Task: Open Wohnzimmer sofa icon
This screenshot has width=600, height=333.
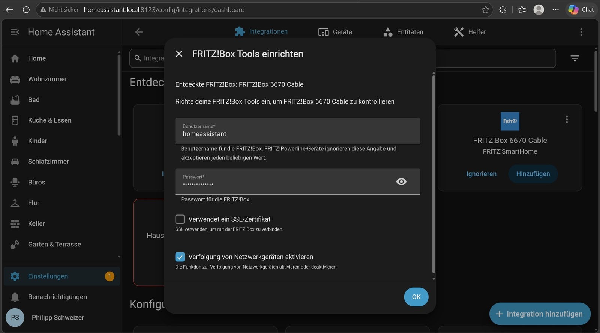Action: (15, 79)
